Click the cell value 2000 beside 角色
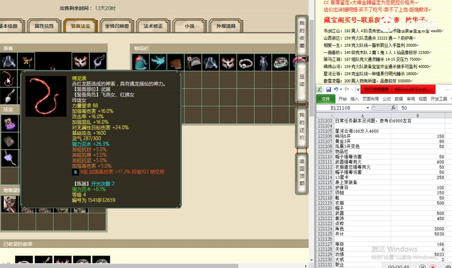 point(418,229)
